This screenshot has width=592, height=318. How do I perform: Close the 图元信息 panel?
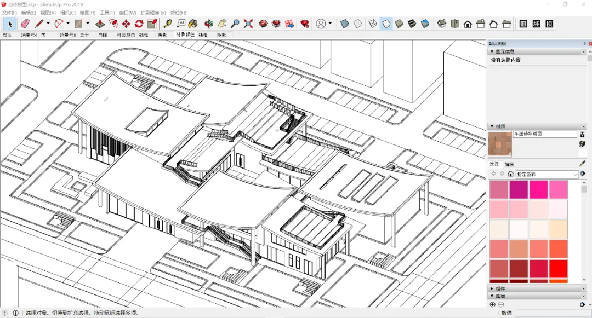(584, 51)
